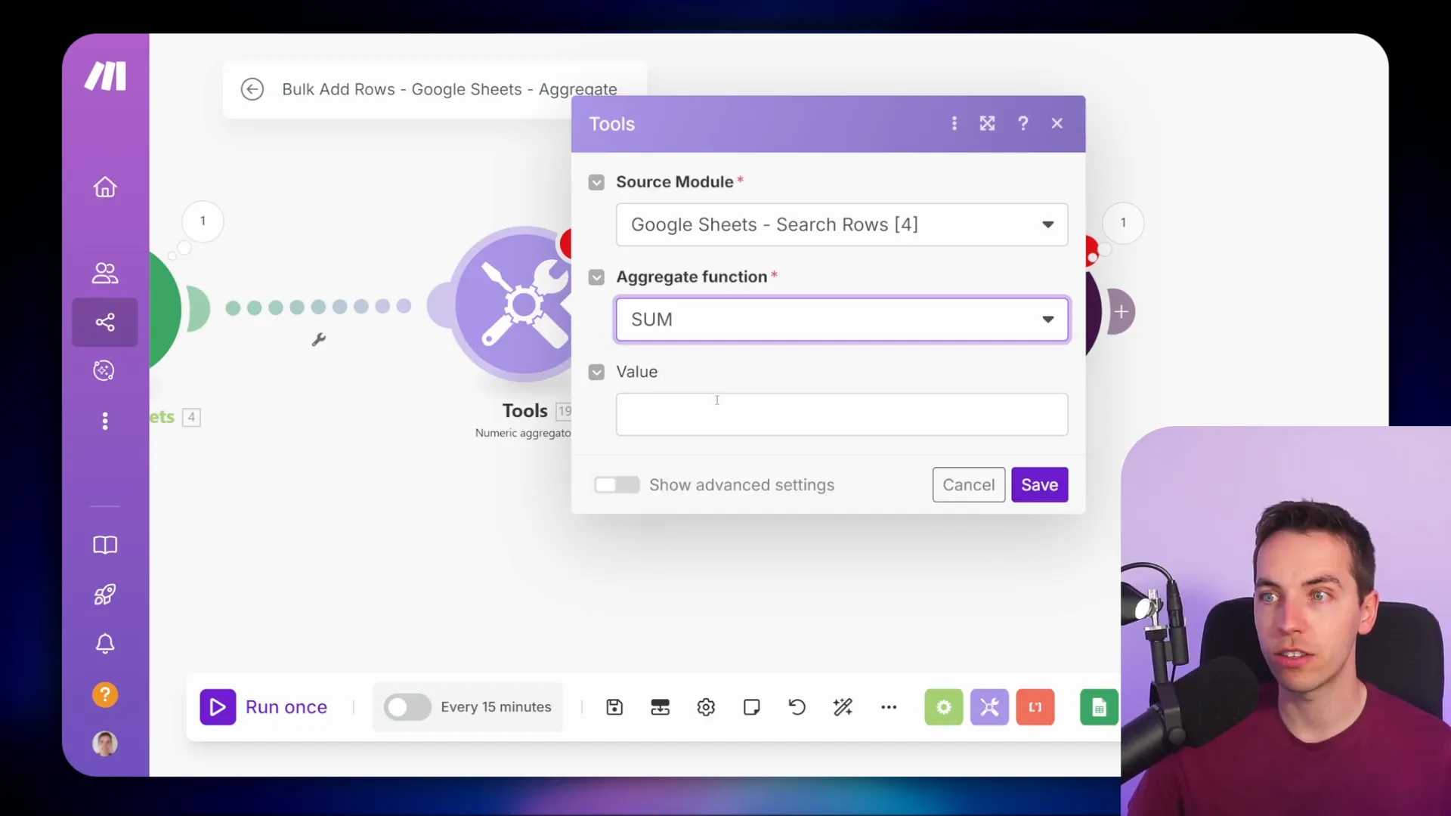This screenshot has height=816, width=1451.
Task: Toggle the scenario scheduling switch
Action: 407,707
